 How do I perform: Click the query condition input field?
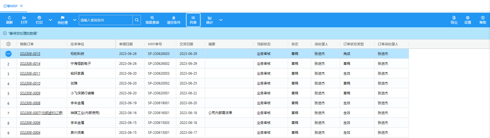106,20
